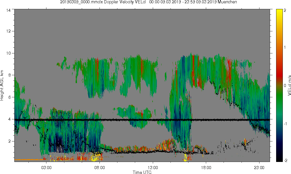Click the yellow near-ground echo patch around 08:00
291x174 pixels.
click(x=96, y=157)
